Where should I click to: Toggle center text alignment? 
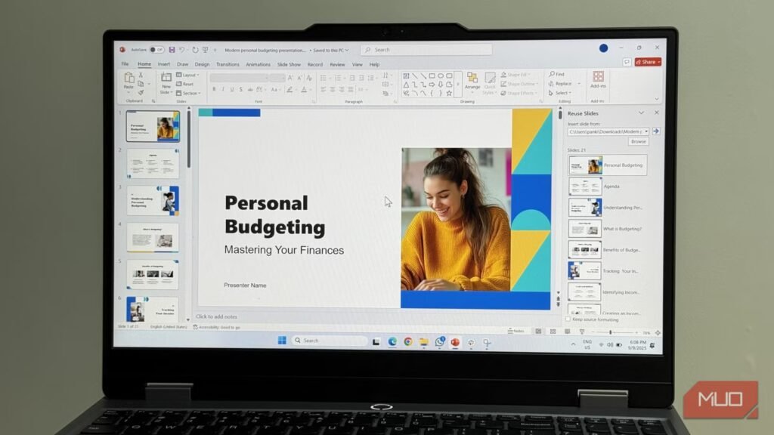point(333,89)
